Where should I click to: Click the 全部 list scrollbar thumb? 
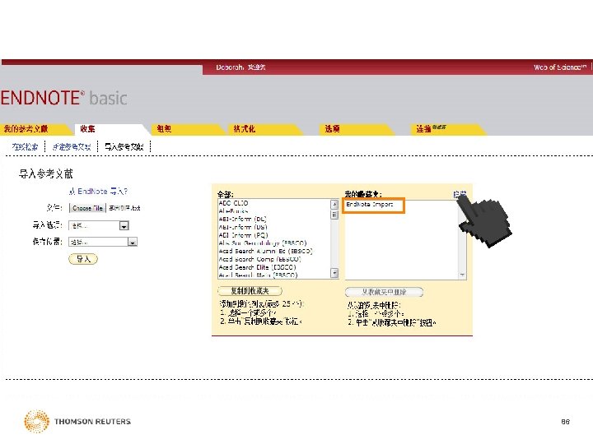334,215
